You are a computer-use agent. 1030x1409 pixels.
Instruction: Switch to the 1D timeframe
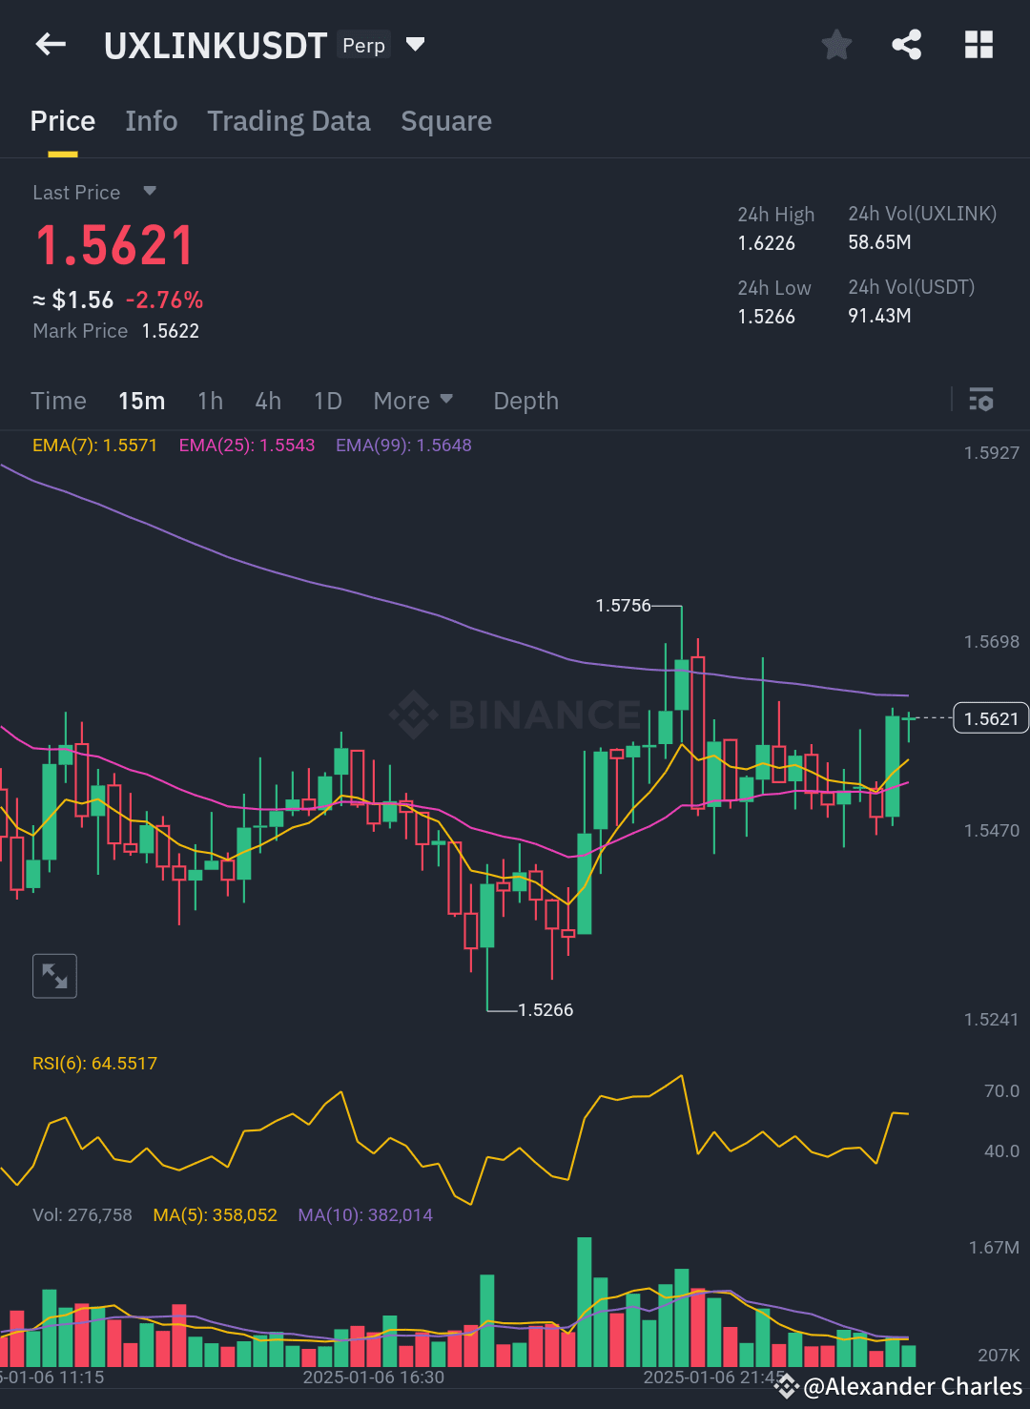[327, 401]
